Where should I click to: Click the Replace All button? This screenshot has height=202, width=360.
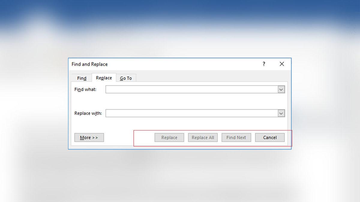pos(203,138)
